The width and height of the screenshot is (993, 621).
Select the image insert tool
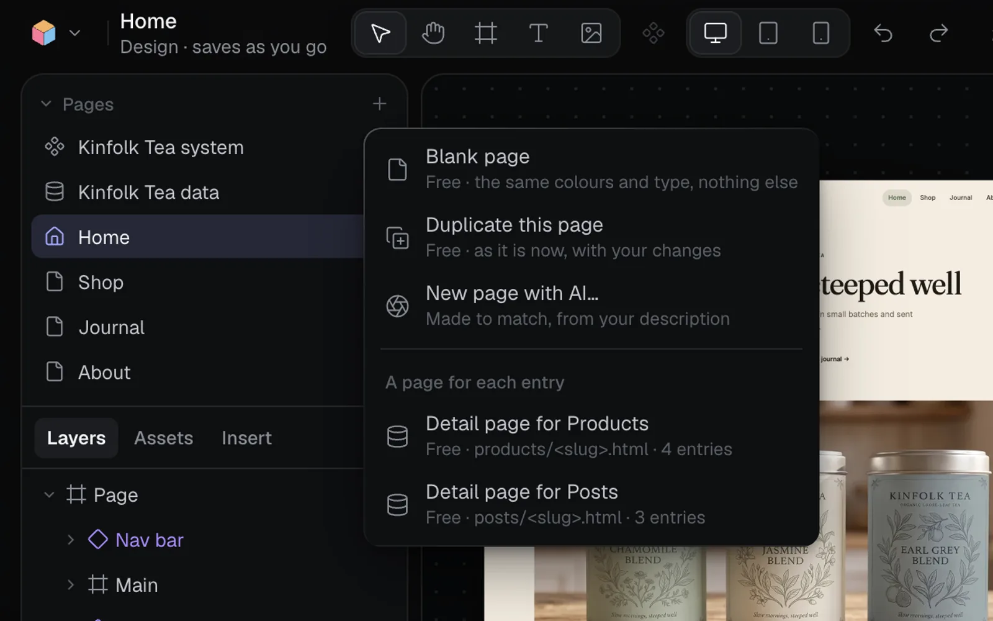pyautogui.click(x=591, y=33)
